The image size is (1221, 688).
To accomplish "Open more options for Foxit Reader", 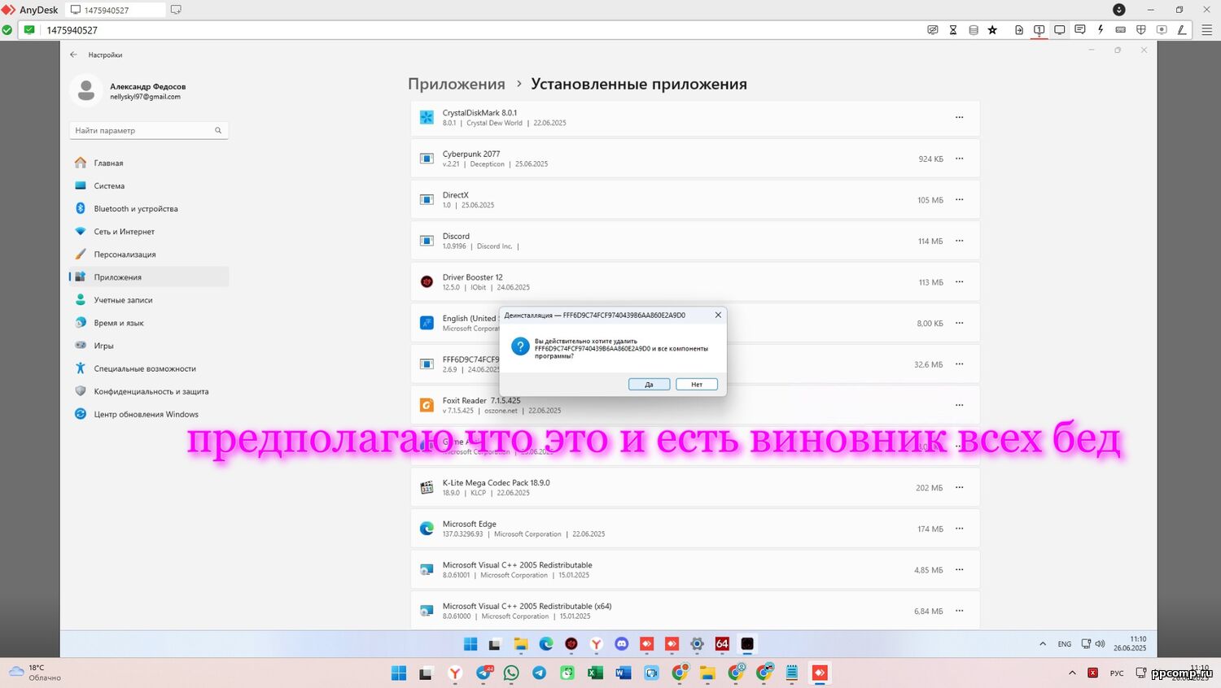I will [959, 405].
